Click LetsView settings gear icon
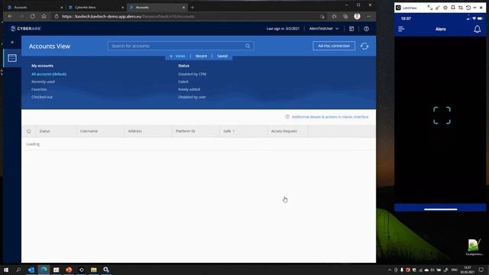This screenshot has height=275, width=489. (x=445, y=8)
